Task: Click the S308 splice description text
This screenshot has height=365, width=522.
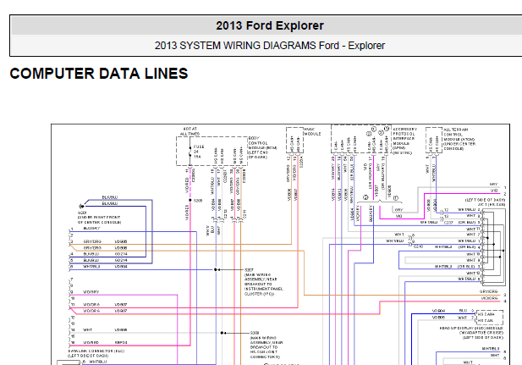Action: pyautogui.click(x=266, y=345)
